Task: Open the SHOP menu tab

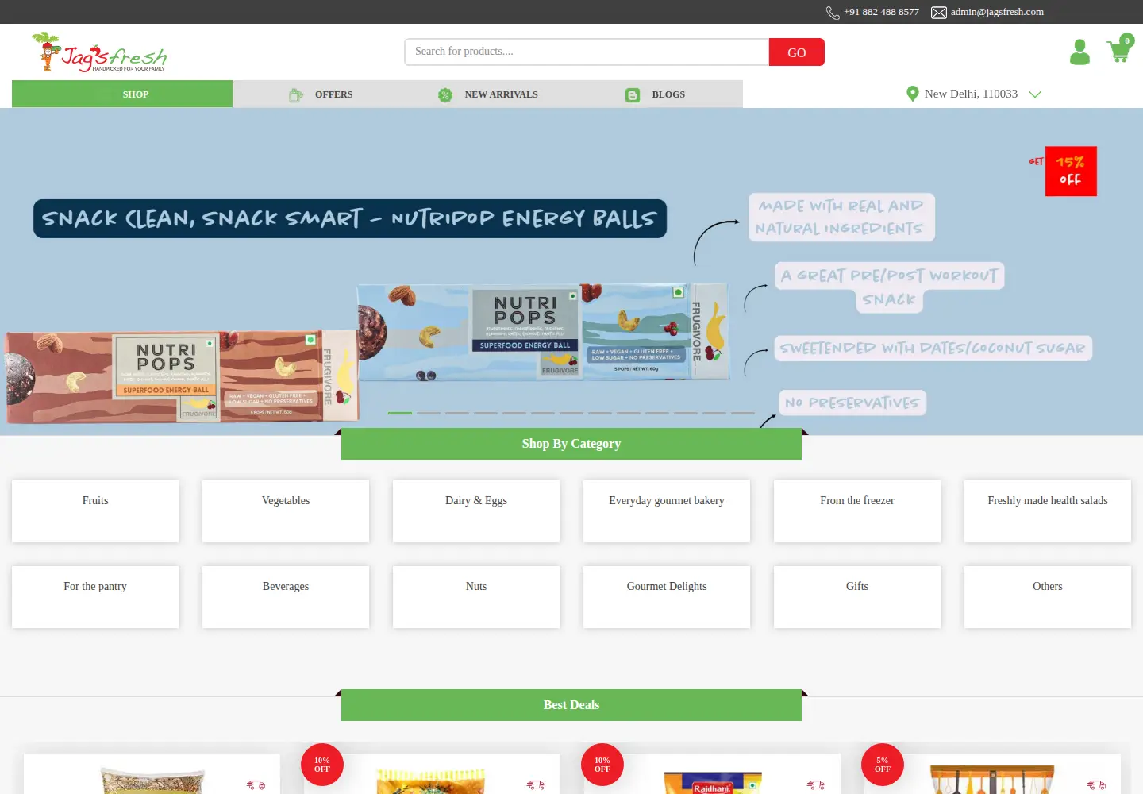Action: (x=122, y=94)
